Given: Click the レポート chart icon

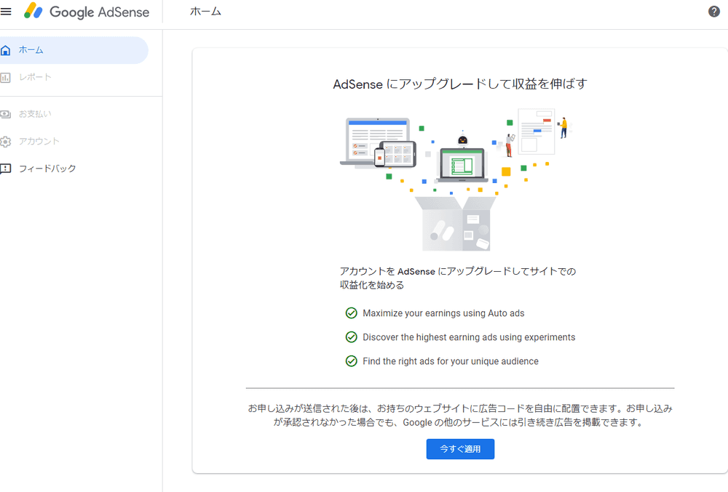Looking at the screenshot, I should 6,77.
